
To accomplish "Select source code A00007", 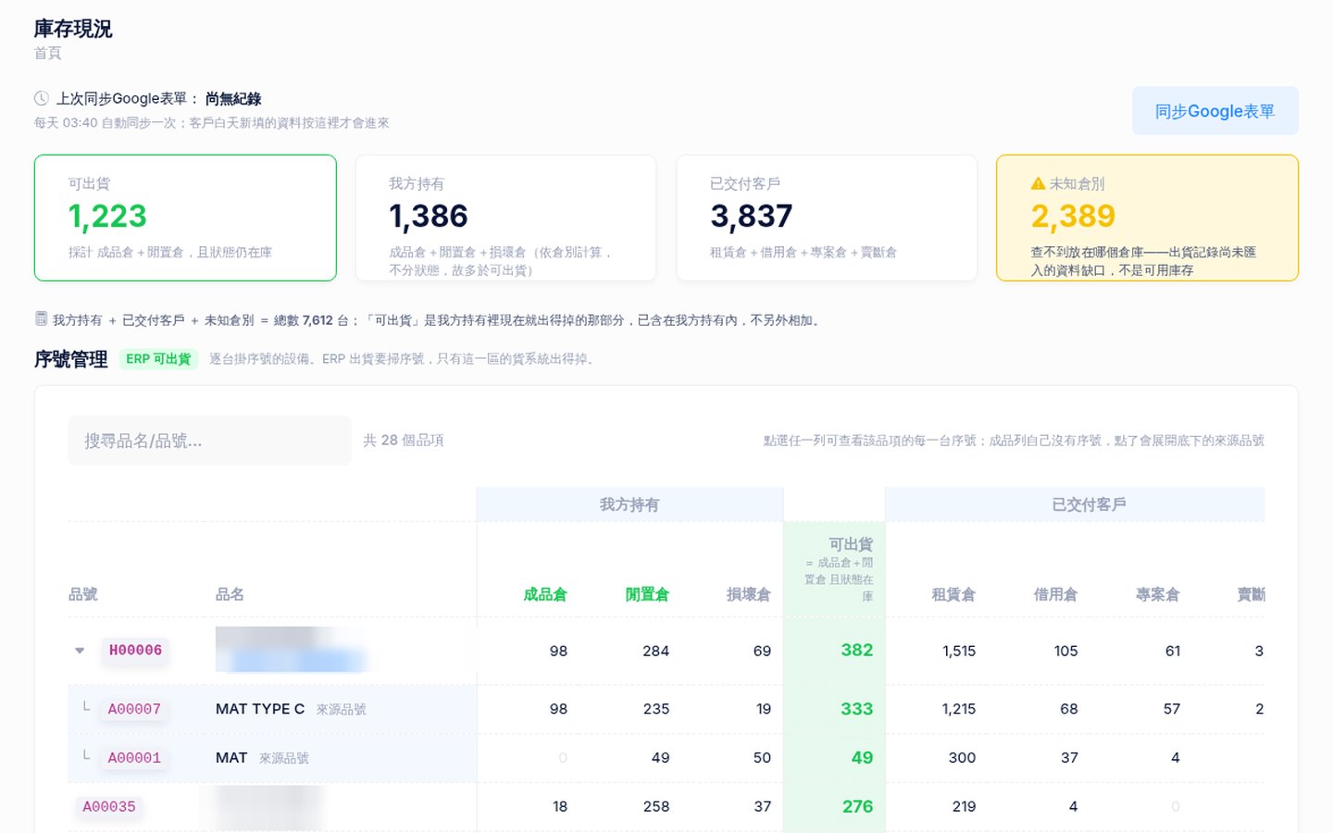I will point(134,709).
